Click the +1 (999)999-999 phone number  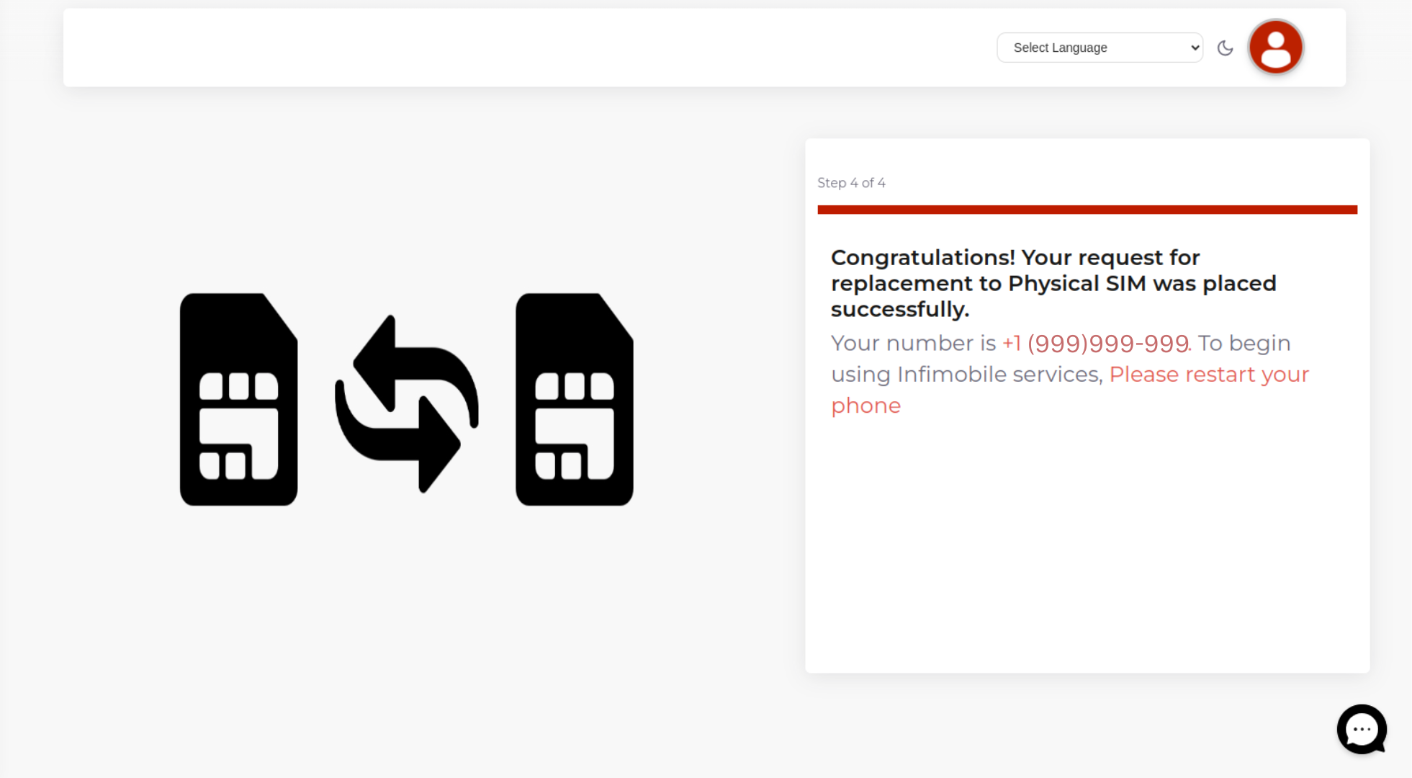(x=1095, y=344)
